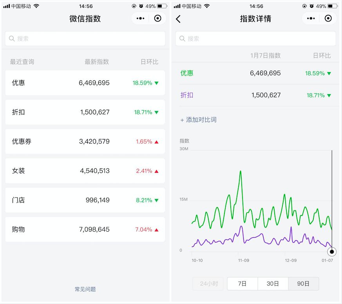Go back from the 指数详情 screen

tap(178, 19)
